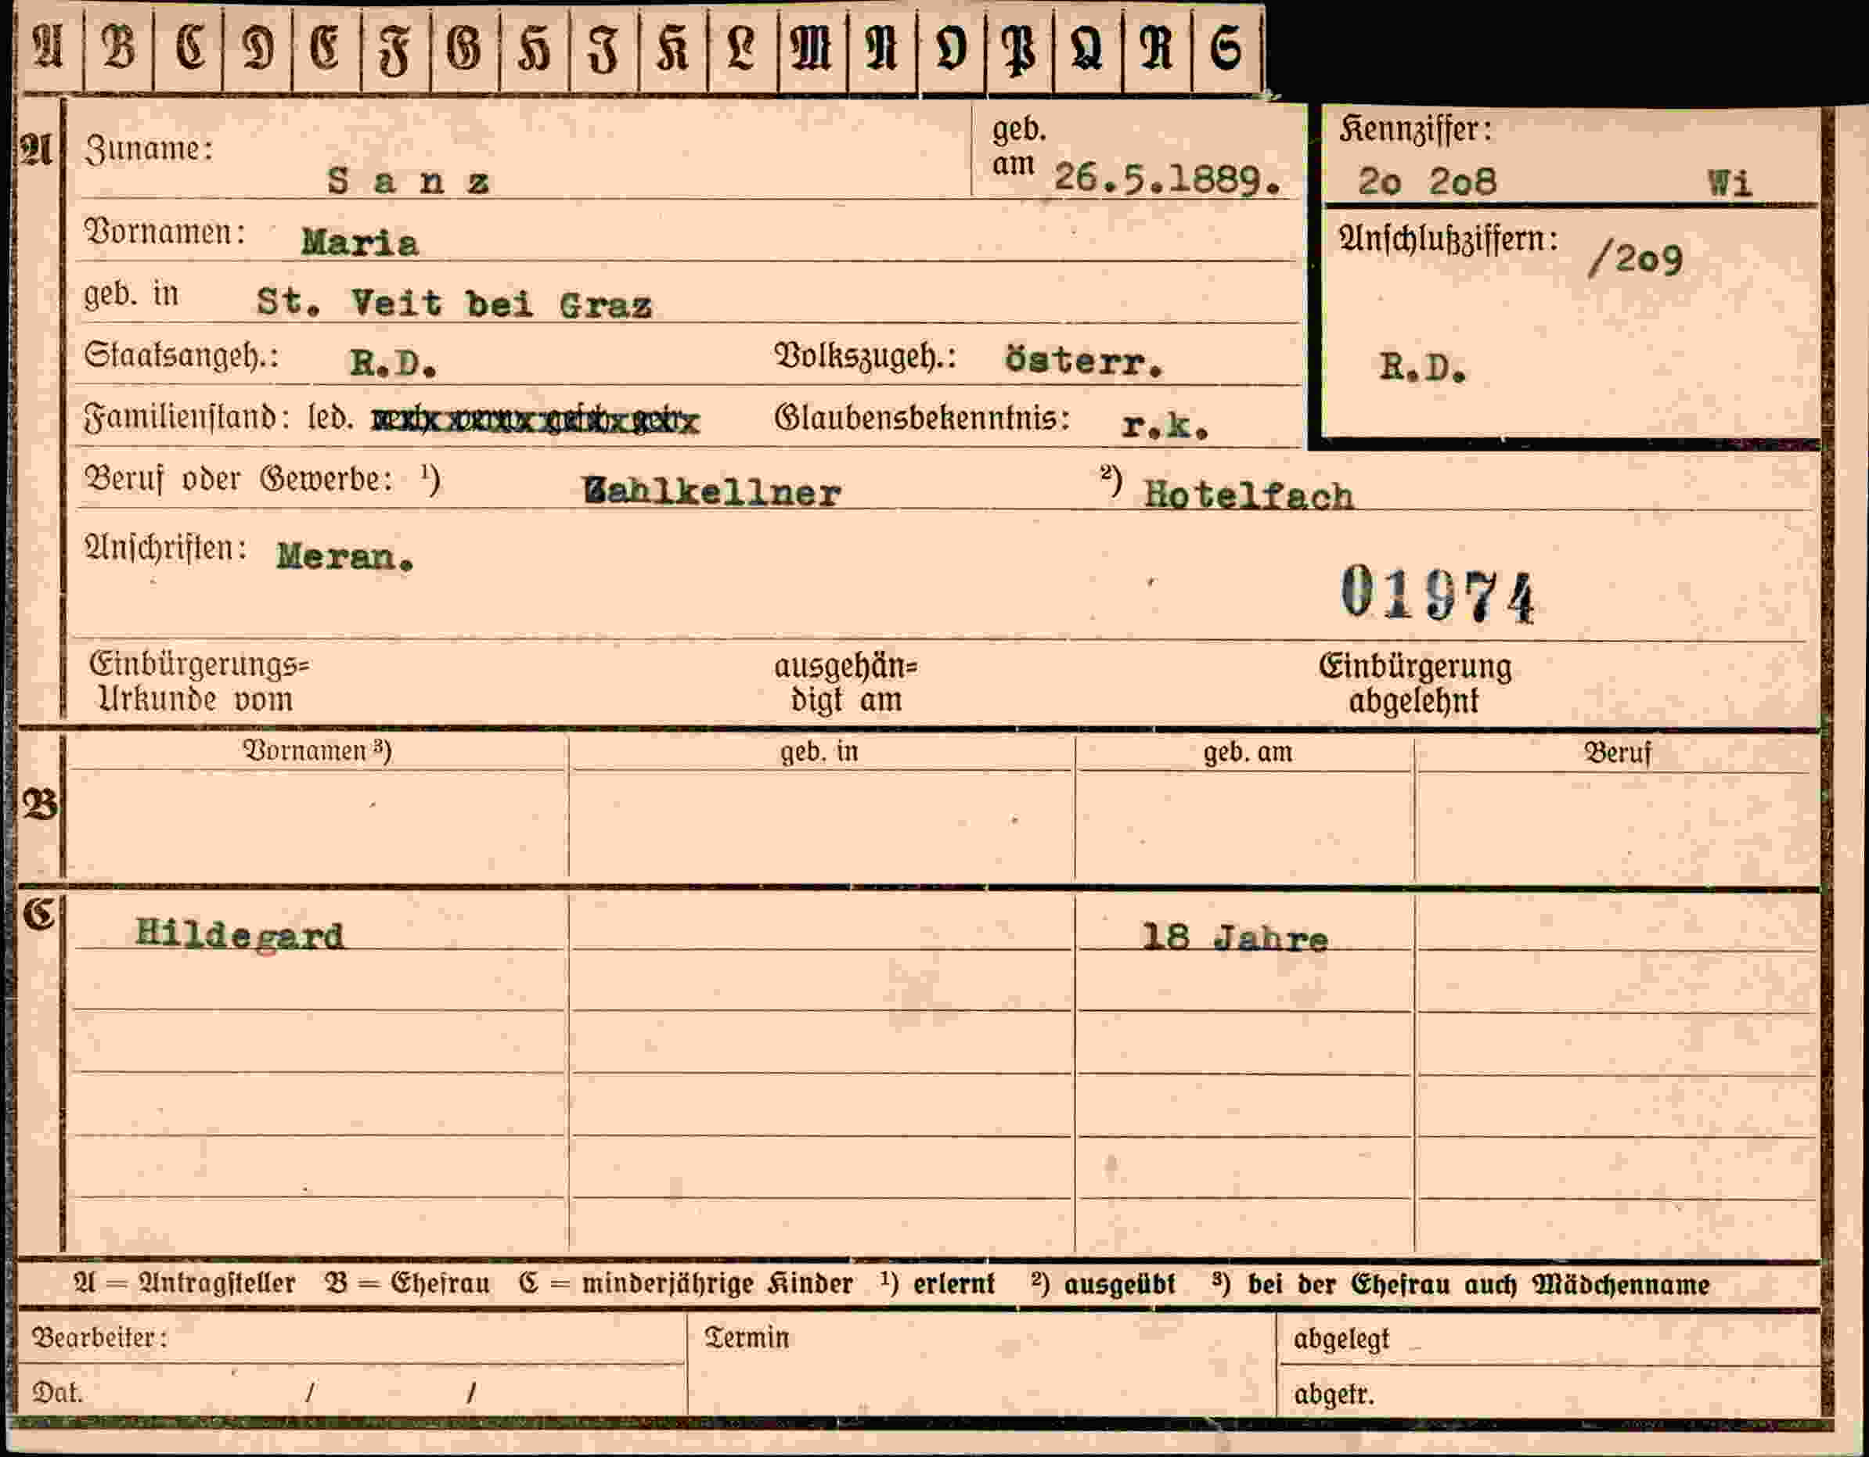Click the 'Anschriften:' label
The width and height of the screenshot is (1869, 1457).
(x=166, y=548)
